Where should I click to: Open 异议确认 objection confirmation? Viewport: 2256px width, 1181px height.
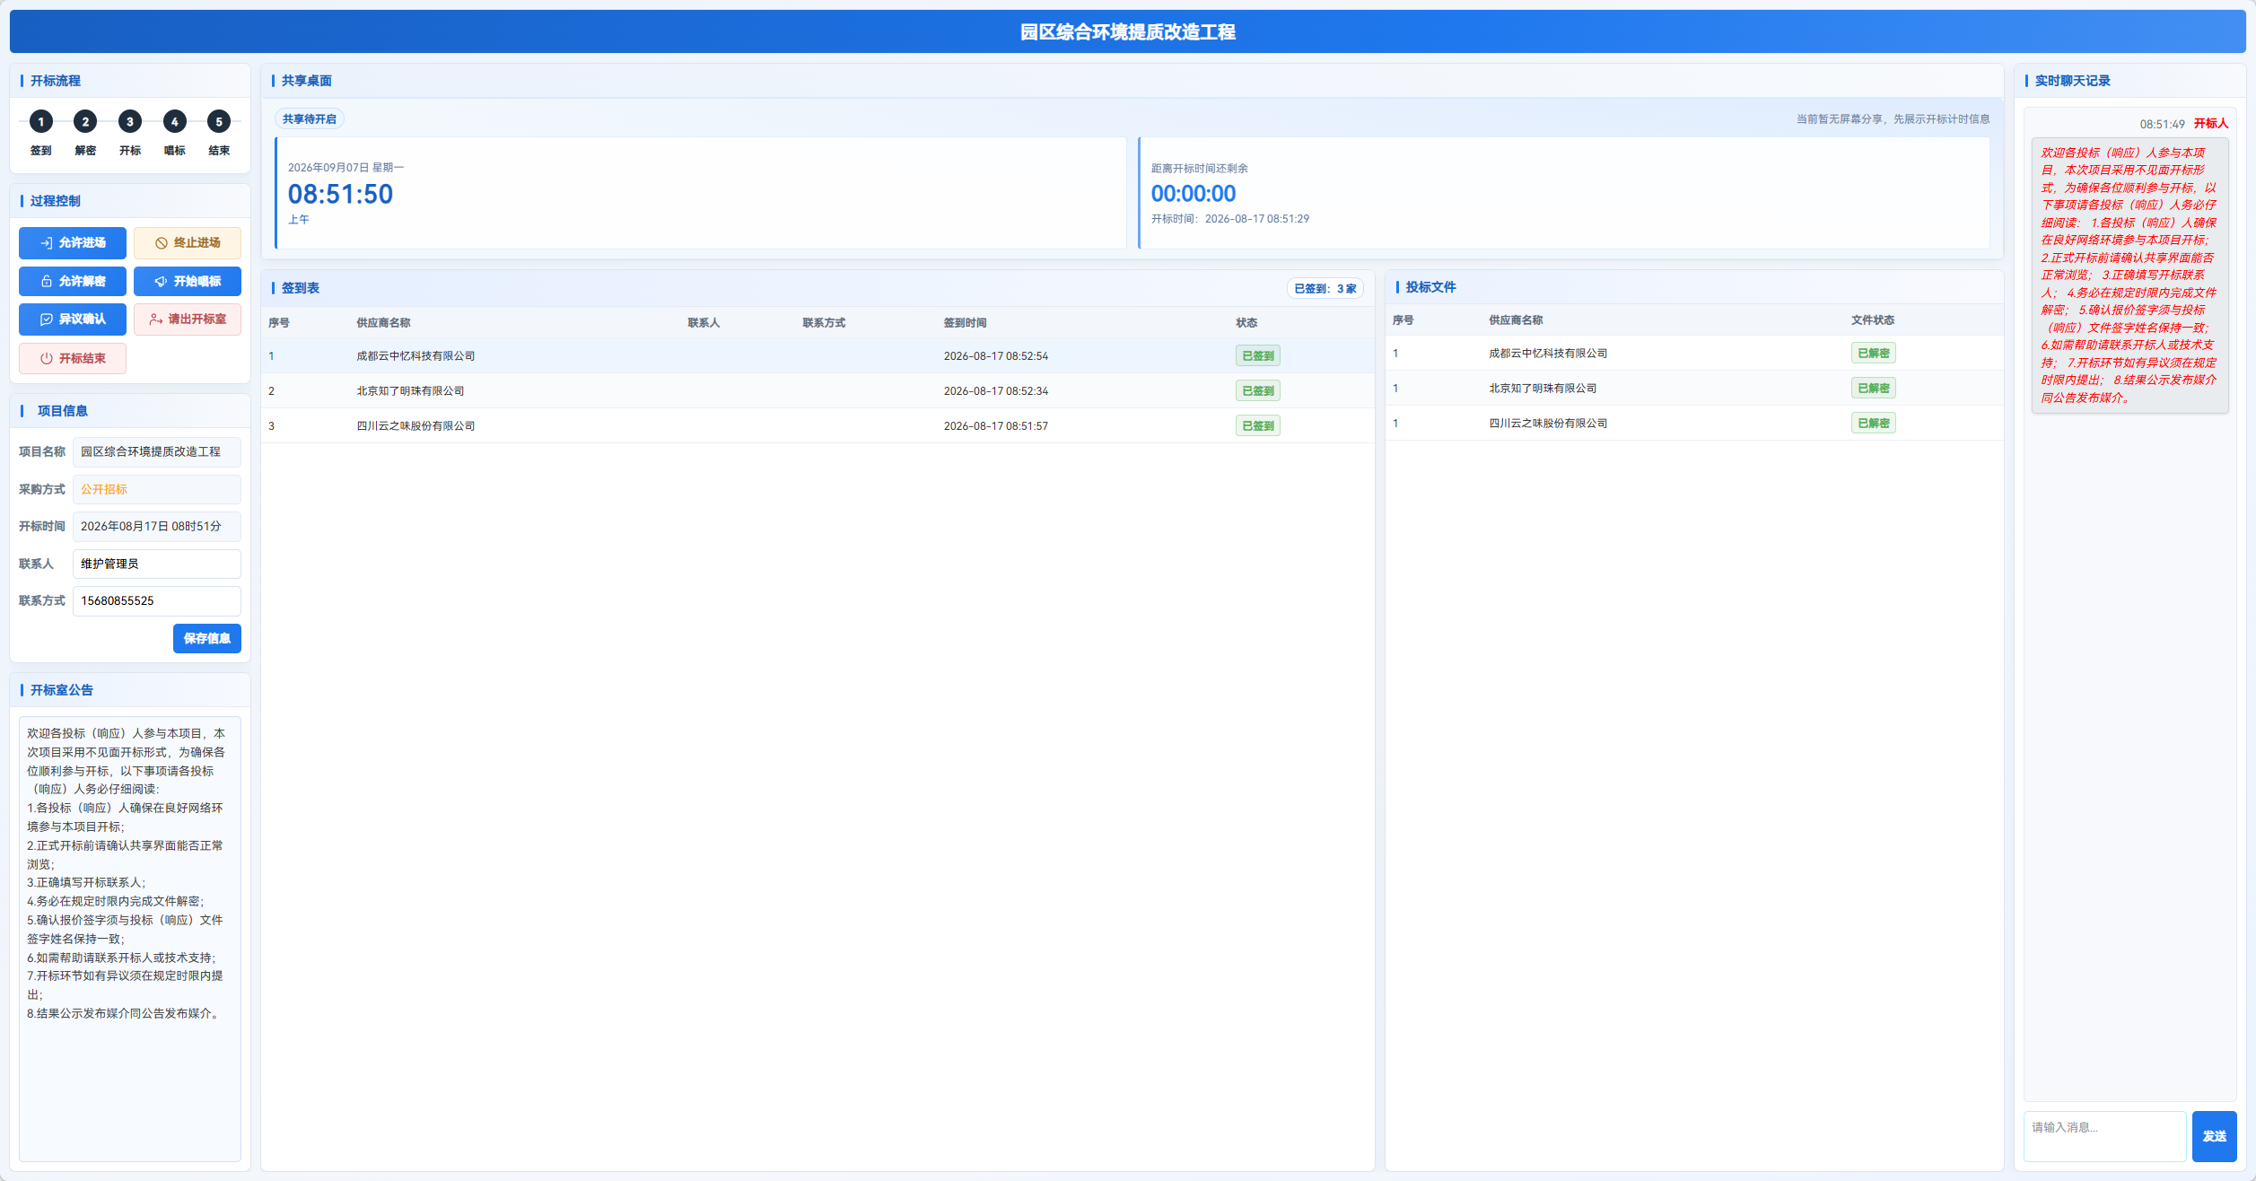[x=73, y=319]
